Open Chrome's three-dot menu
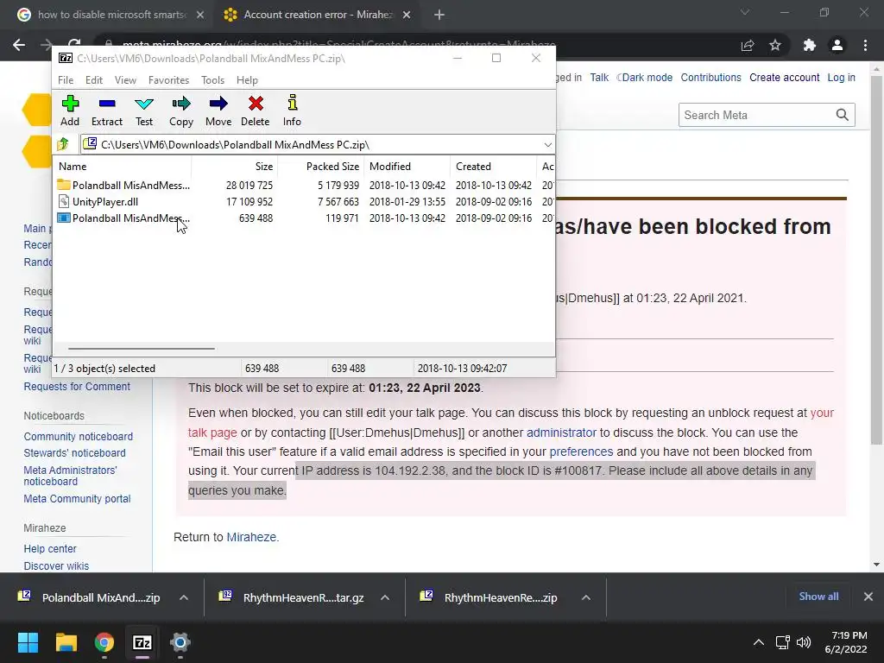 (865, 45)
